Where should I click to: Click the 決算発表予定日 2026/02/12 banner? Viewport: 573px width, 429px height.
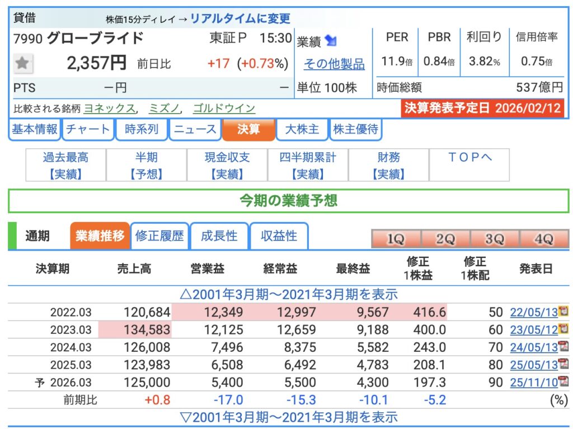tap(482, 108)
